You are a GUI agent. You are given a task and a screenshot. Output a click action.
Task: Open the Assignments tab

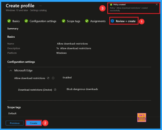tap(98, 21)
